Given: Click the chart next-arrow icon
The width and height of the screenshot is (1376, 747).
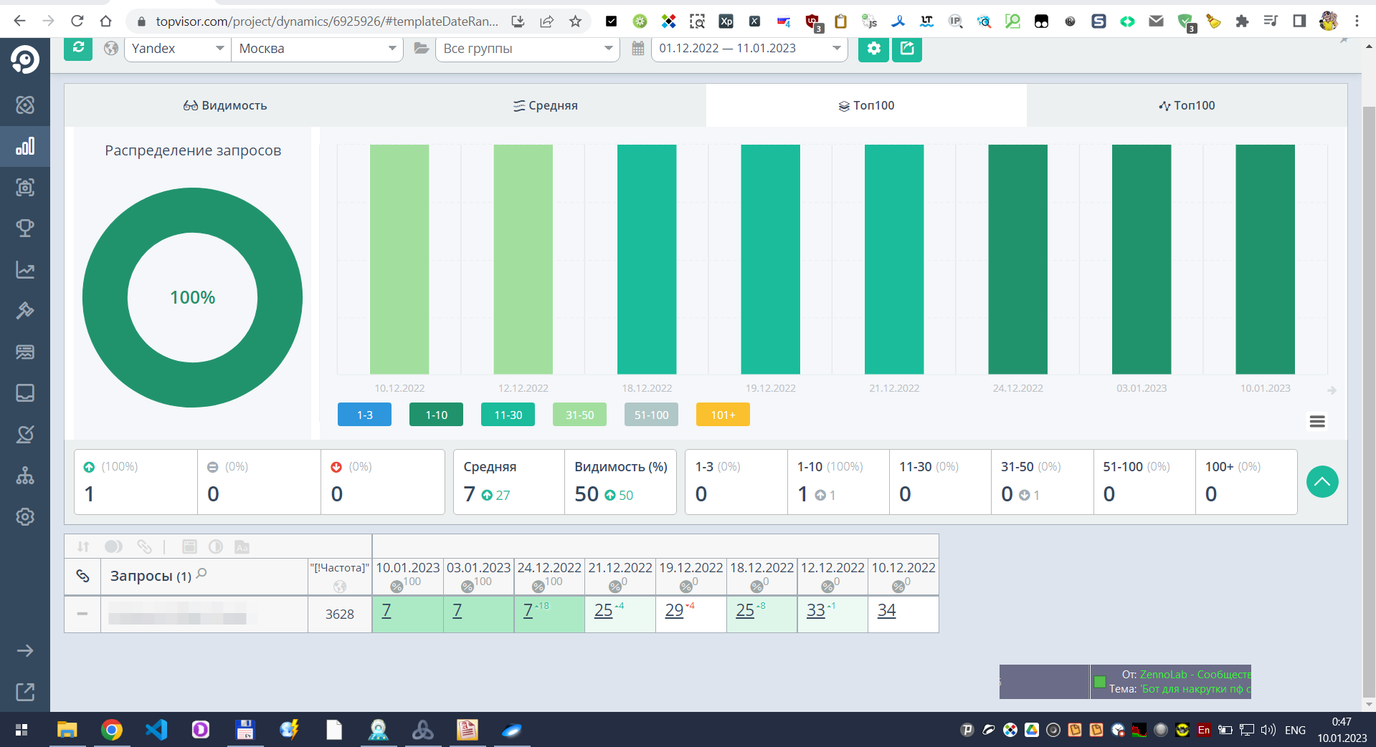Looking at the screenshot, I should pyautogui.click(x=1332, y=390).
